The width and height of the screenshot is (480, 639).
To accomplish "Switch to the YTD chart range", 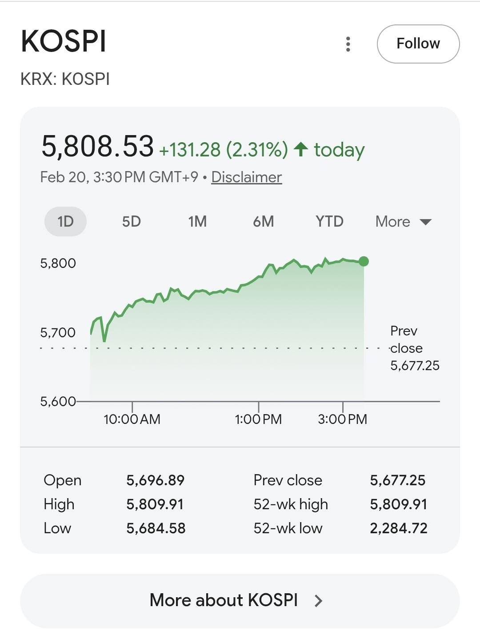I will point(329,221).
